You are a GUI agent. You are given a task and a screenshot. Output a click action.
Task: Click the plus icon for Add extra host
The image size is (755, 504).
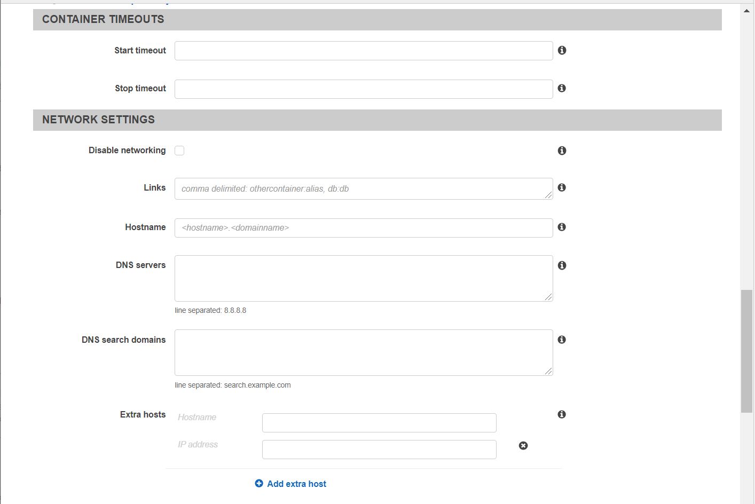(x=259, y=483)
